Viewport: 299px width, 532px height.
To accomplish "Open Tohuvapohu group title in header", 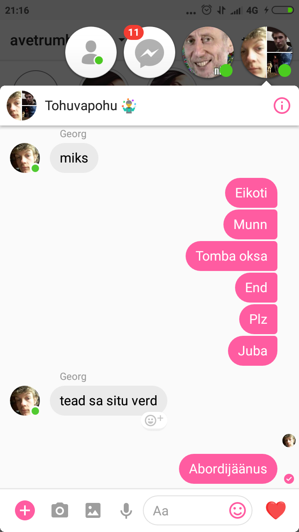I will point(91,106).
